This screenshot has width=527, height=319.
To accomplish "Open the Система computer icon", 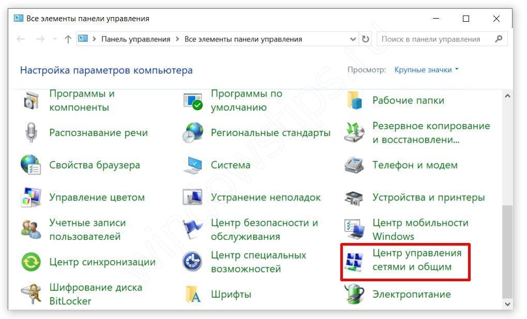I will click(x=192, y=165).
